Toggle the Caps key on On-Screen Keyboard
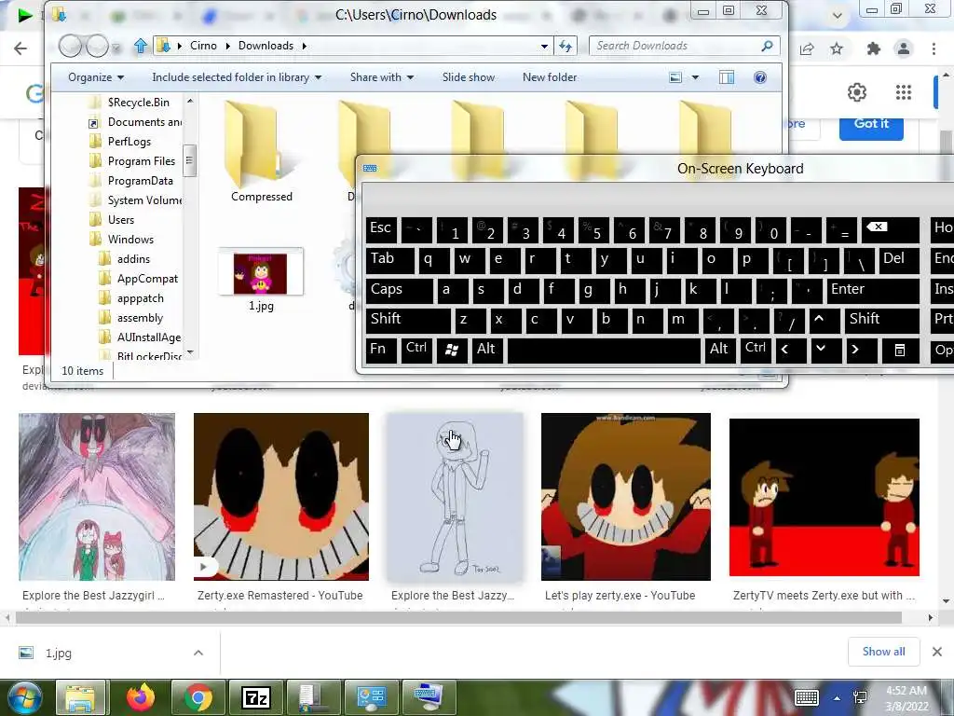The width and height of the screenshot is (954, 716). (399, 290)
